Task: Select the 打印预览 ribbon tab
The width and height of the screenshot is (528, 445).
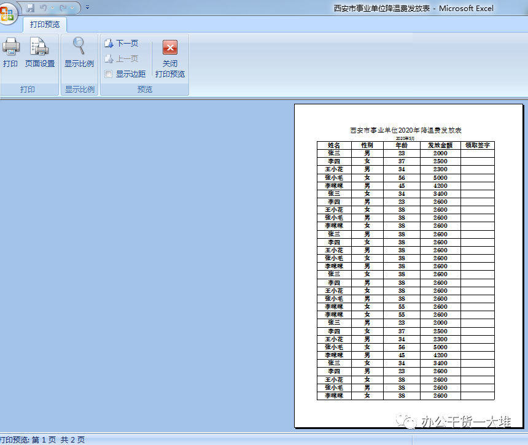Action: coord(45,24)
